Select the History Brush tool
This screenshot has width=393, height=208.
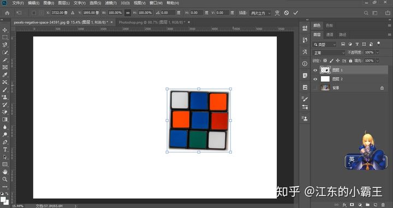[5, 105]
